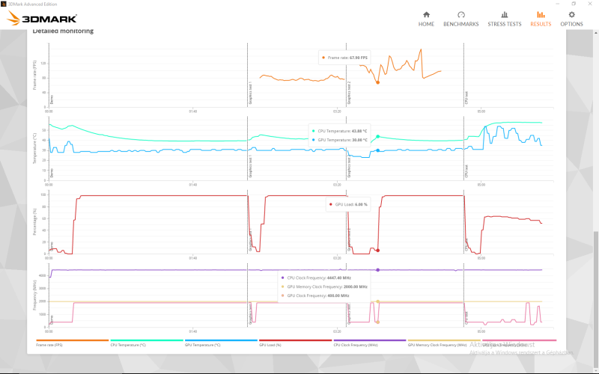The image size is (599, 374).
Task: Open the Home section via house icon
Action: coord(426,15)
